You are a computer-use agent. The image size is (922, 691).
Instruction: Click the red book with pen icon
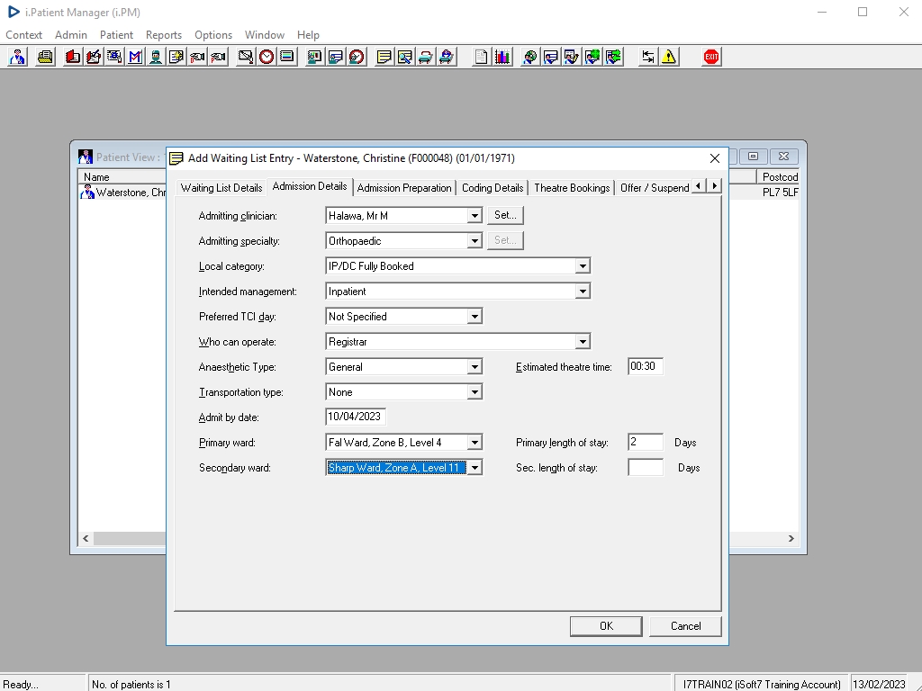pos(93,57)
